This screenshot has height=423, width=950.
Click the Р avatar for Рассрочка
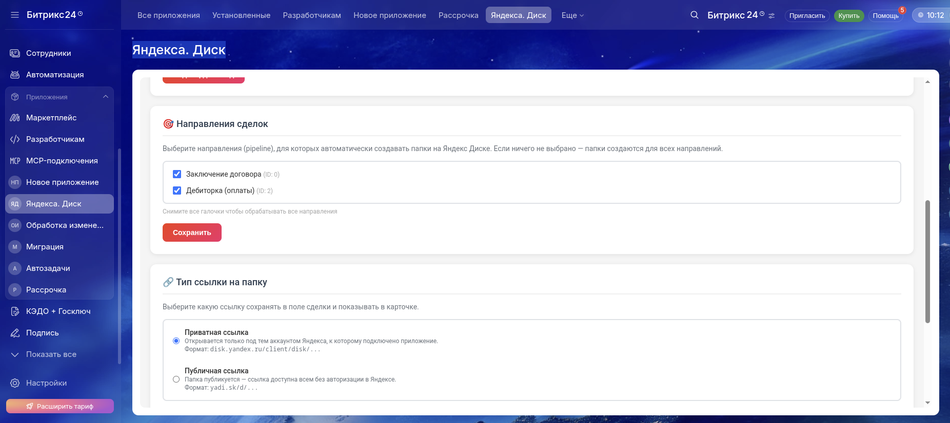15,290
